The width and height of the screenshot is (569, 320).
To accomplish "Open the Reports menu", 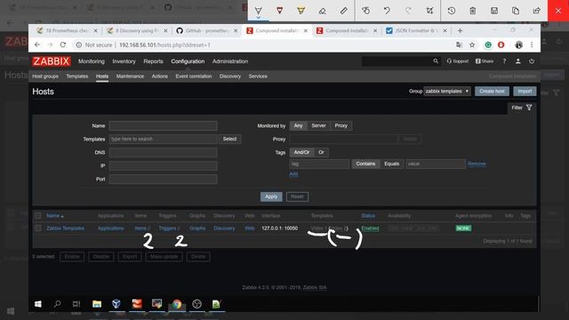I will coord(153,61).
